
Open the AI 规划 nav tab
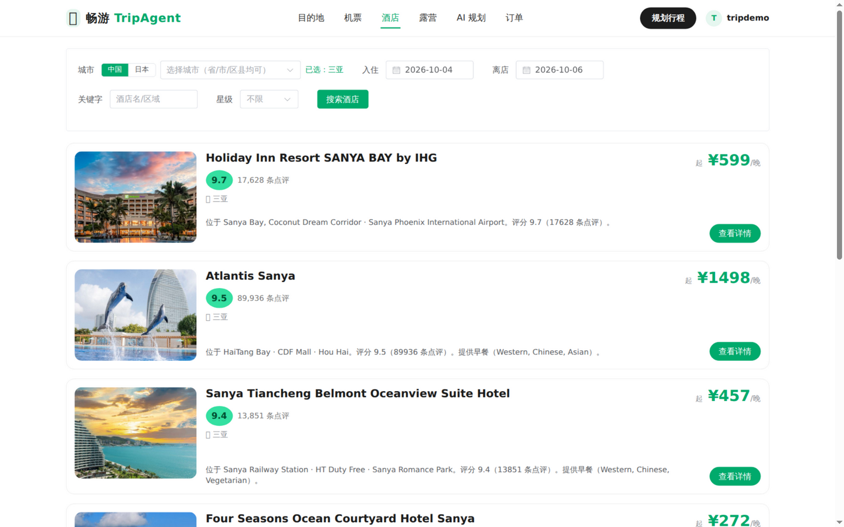coord(471,18)
